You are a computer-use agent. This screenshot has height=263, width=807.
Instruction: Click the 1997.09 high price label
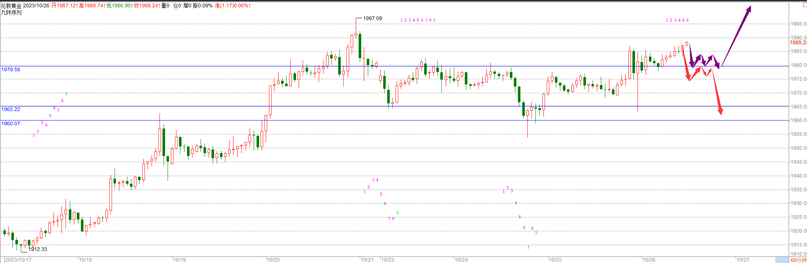(372, 18)
